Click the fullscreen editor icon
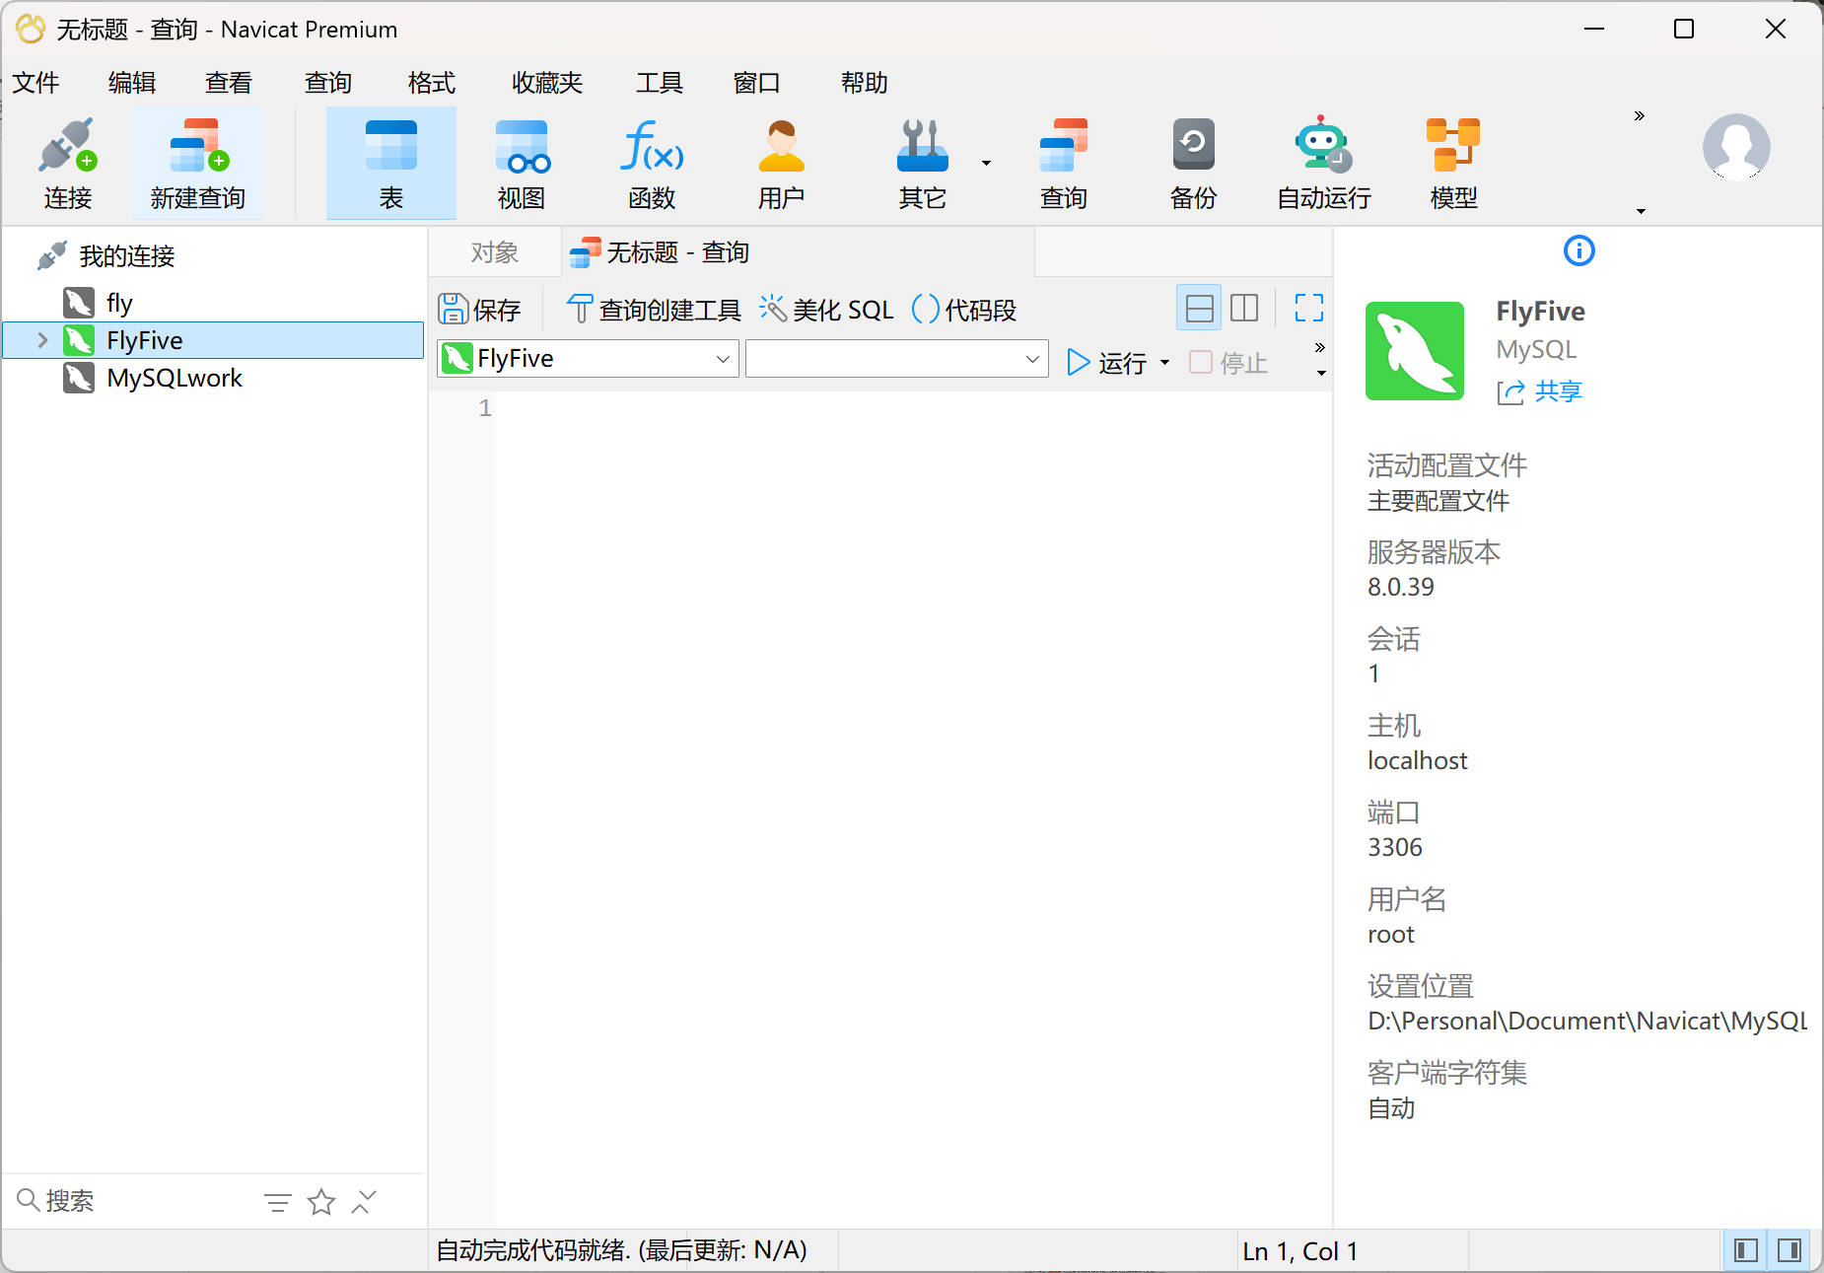Image resolution: width=1824 pixels, height=1273 pixels. (1308, 308)
